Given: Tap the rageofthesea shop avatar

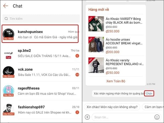Looking at the screenshot, I should click(x=8, y=90).
